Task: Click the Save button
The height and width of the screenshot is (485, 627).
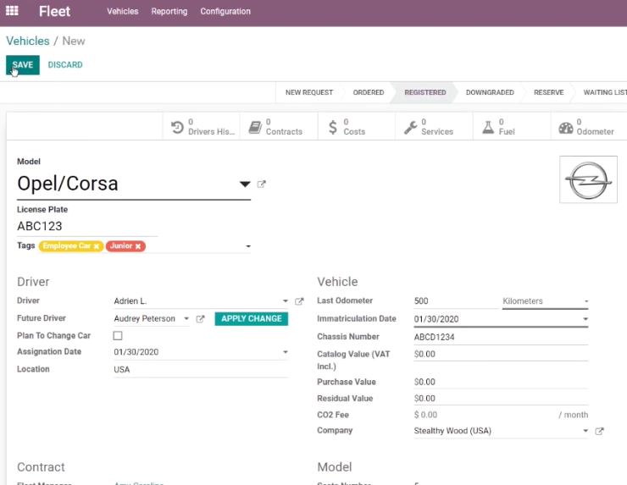Action: coord(23,65)
